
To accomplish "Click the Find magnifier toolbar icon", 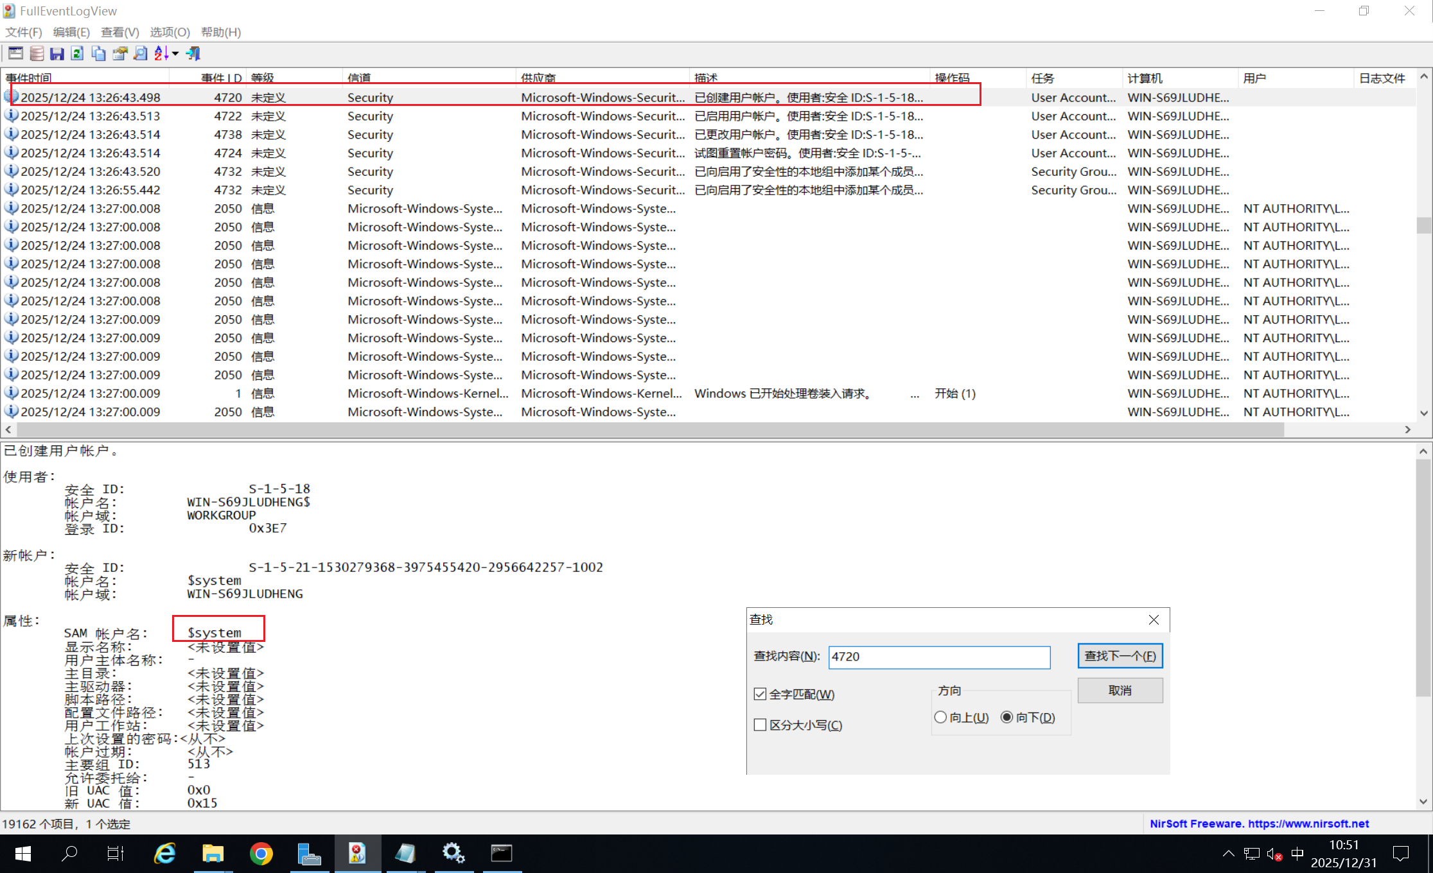I will 140,53.
